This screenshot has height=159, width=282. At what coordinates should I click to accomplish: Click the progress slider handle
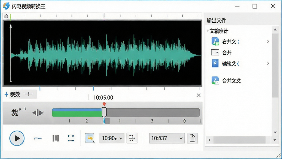104,112
